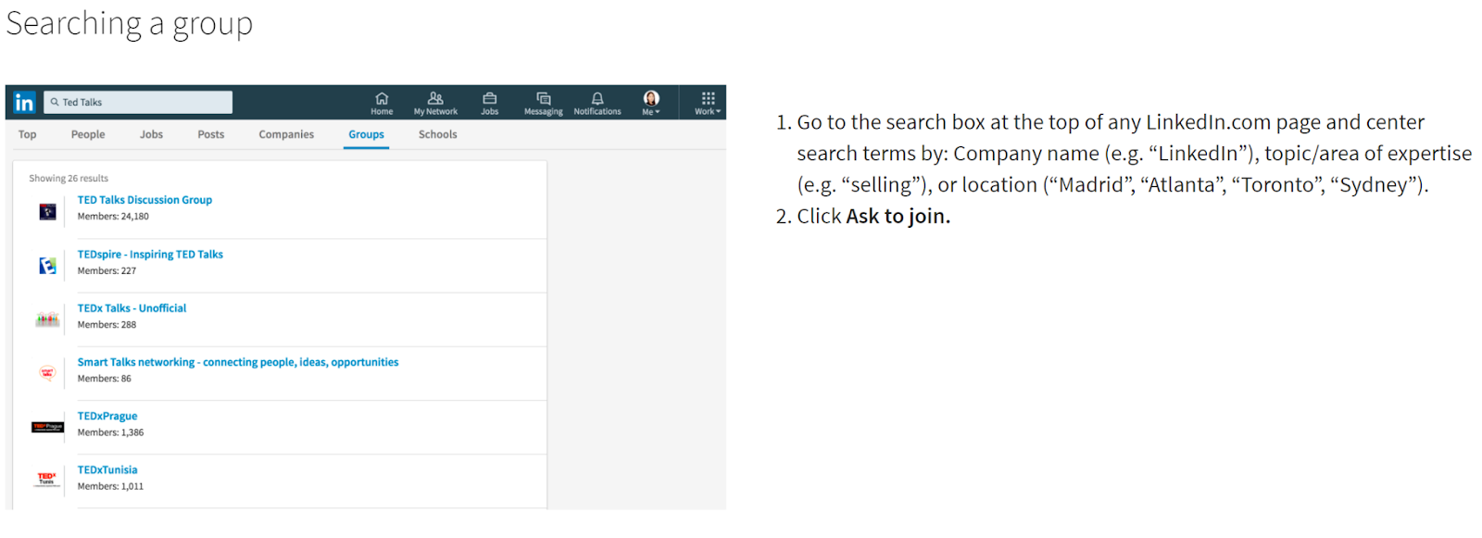The height and width of the screenshot is (538, 1482).
Task: Open the Notifications bell icon
Action: coord(597,98)
